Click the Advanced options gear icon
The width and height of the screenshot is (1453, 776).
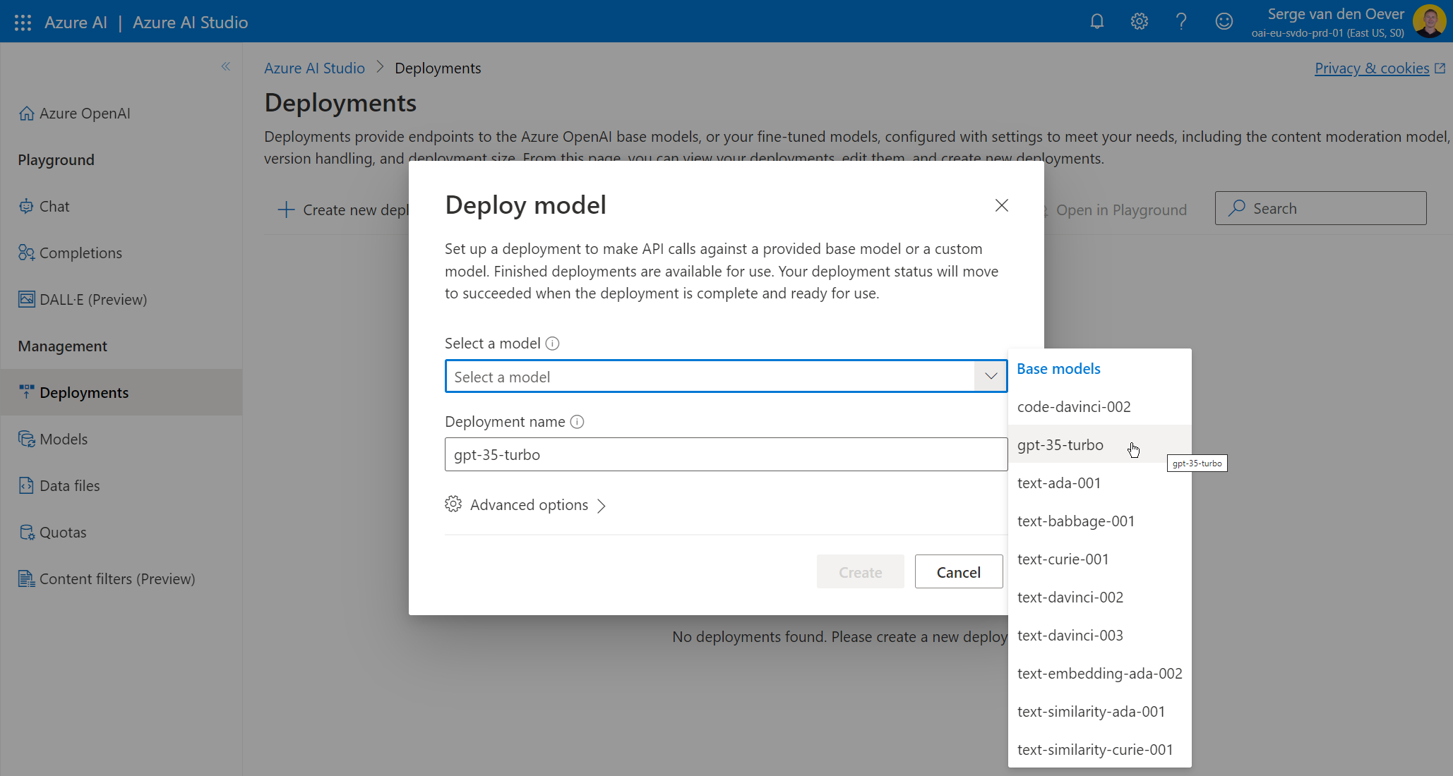453,504
